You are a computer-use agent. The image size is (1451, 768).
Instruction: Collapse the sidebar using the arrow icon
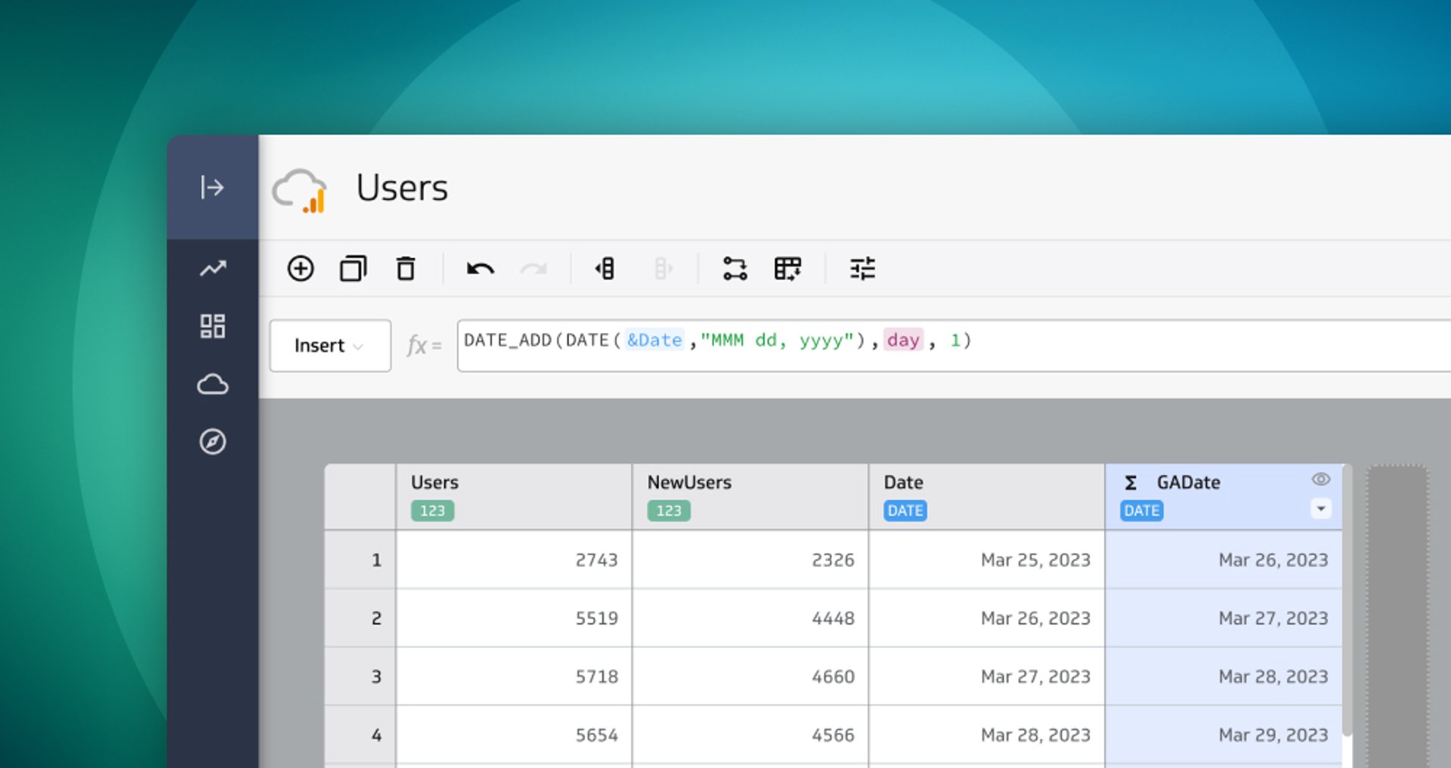212,188
